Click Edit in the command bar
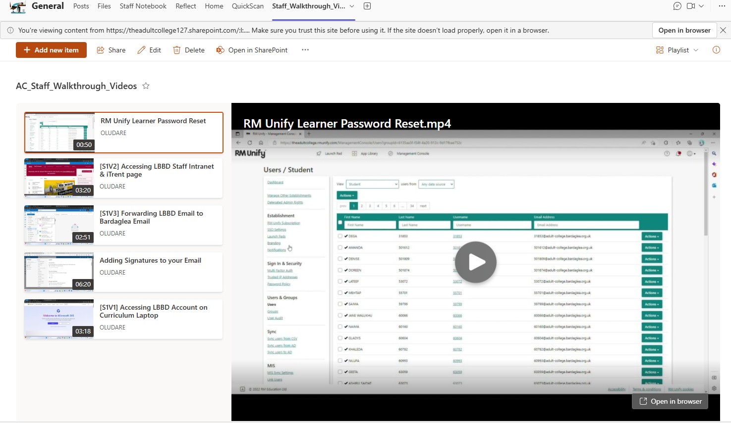 (x=149, y=50)
